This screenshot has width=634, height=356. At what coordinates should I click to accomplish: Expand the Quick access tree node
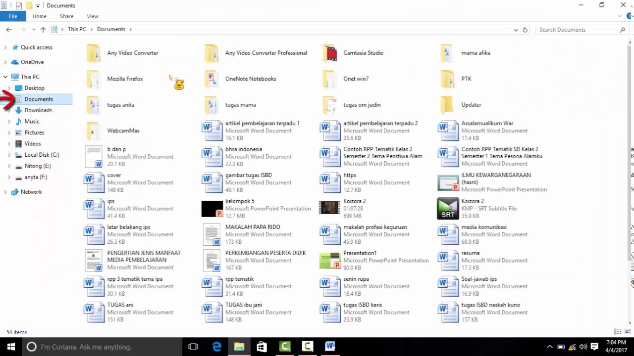tap(5, 47)
